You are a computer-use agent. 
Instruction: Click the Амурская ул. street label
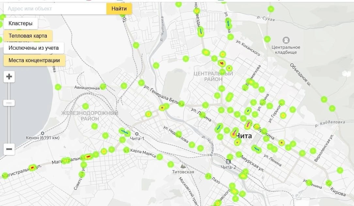(252, 163)
